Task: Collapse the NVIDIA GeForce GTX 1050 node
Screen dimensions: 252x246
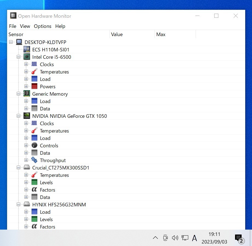Action: pos(19,116)
